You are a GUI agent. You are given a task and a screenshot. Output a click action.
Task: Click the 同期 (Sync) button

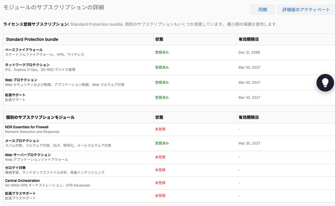(262, 10)
